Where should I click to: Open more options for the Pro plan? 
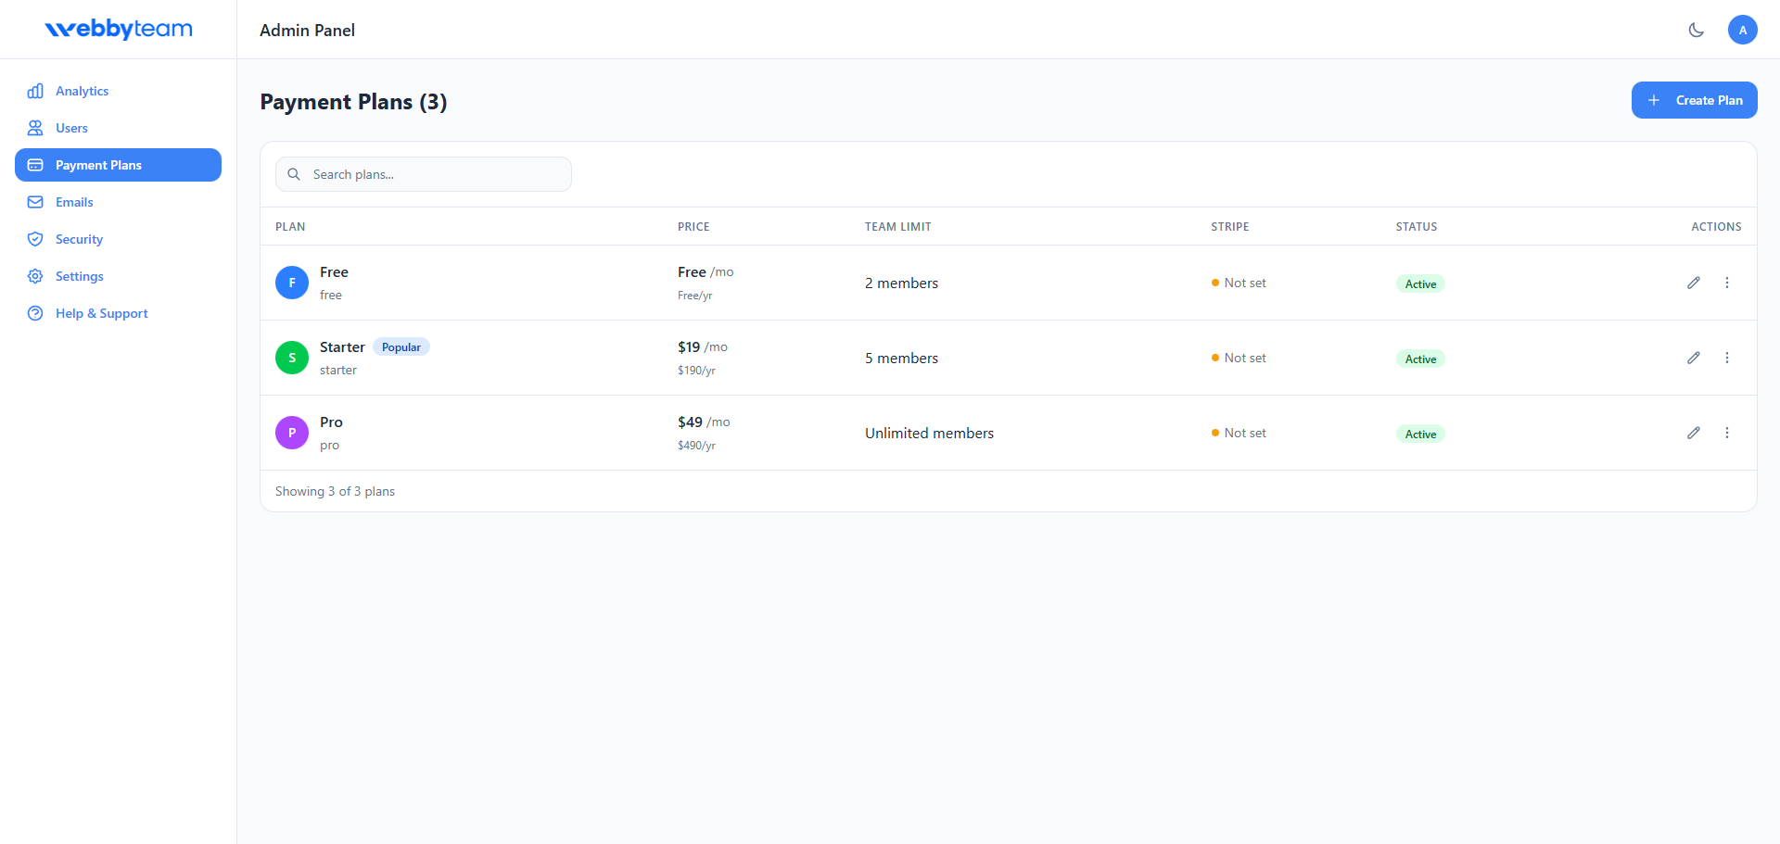(x=1727, y=433)
